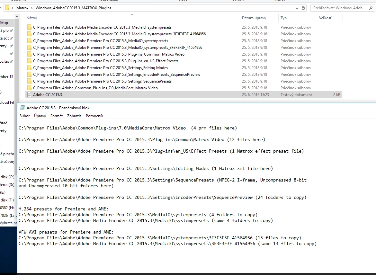
Task: Open Formát menu in Notepad
Action: [56, 116]
